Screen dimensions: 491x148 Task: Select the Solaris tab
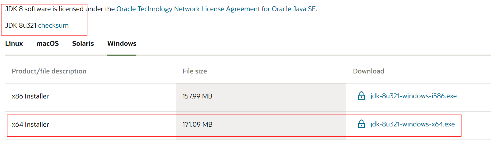83,43
